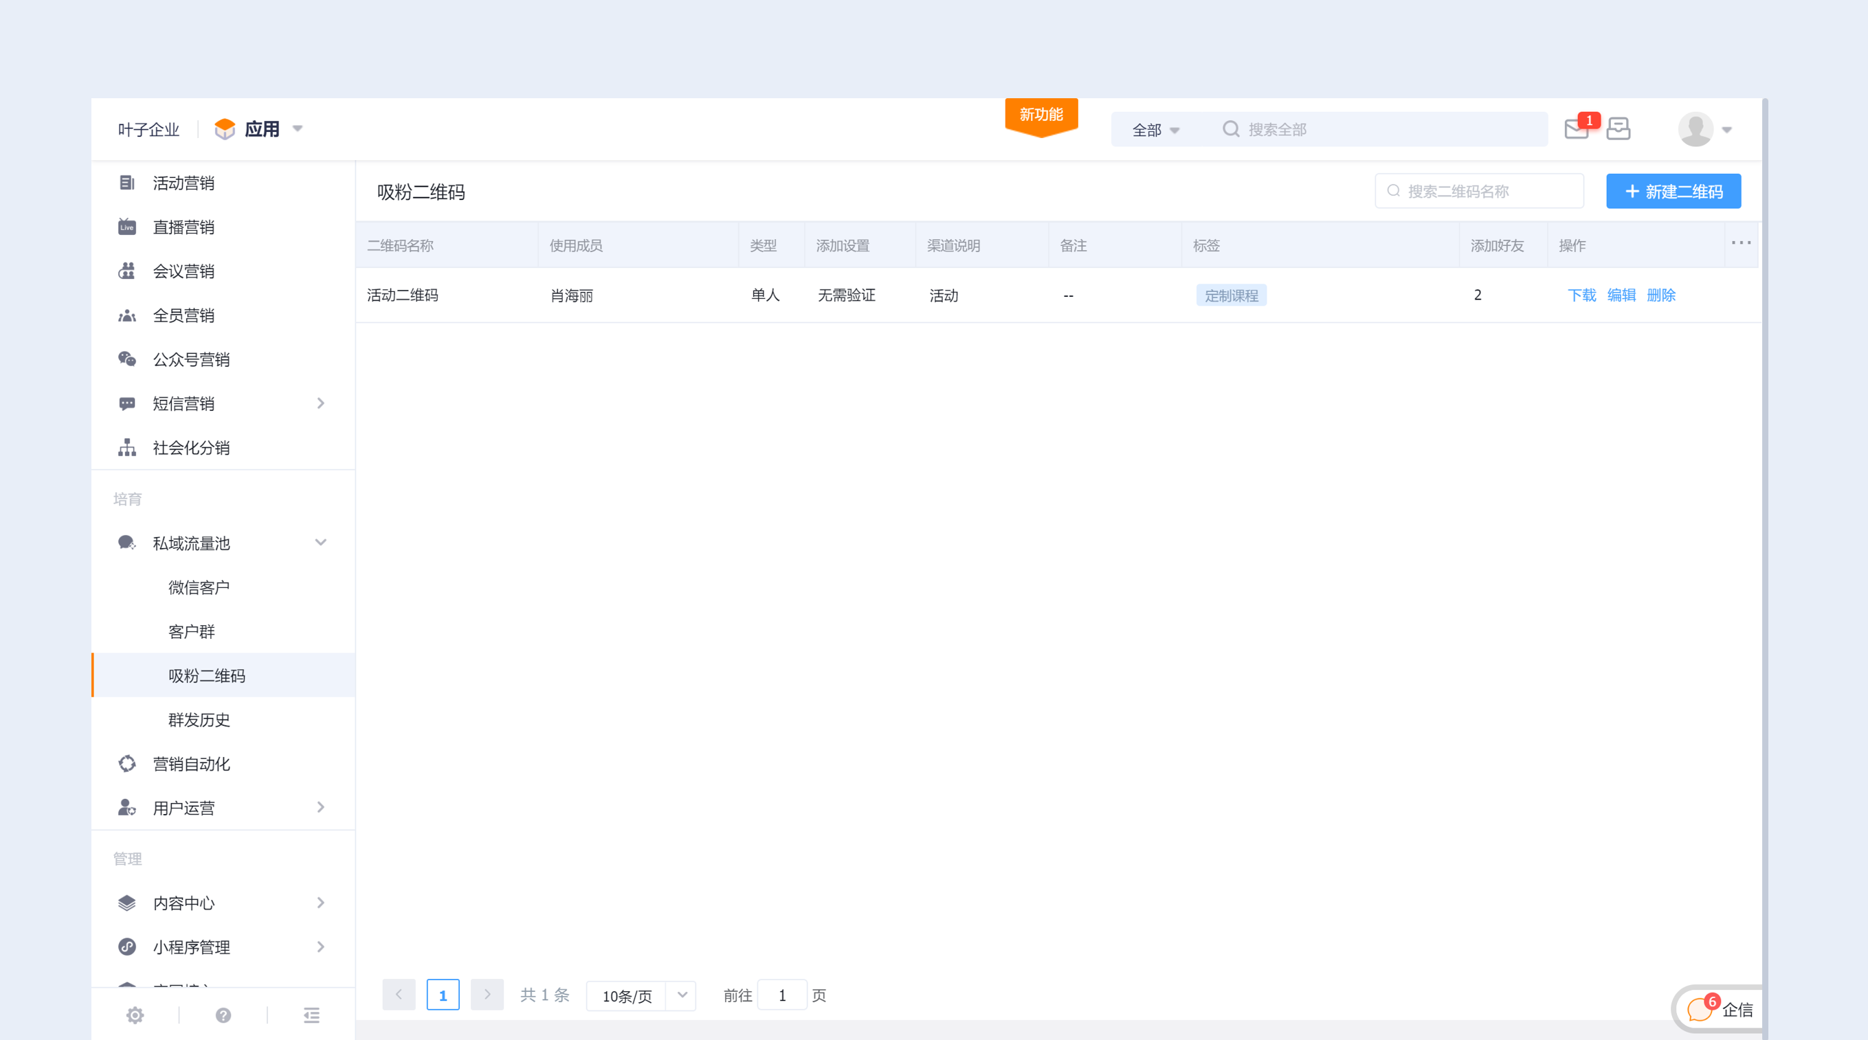
Task: Expand the 内容中心 submenu chevron
Action: point(320,903)
